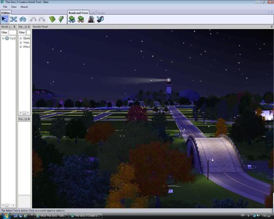This screenshot has height=219, width=274.
Task: Expand the Trees tree node
Action: (x=21, y=43)
